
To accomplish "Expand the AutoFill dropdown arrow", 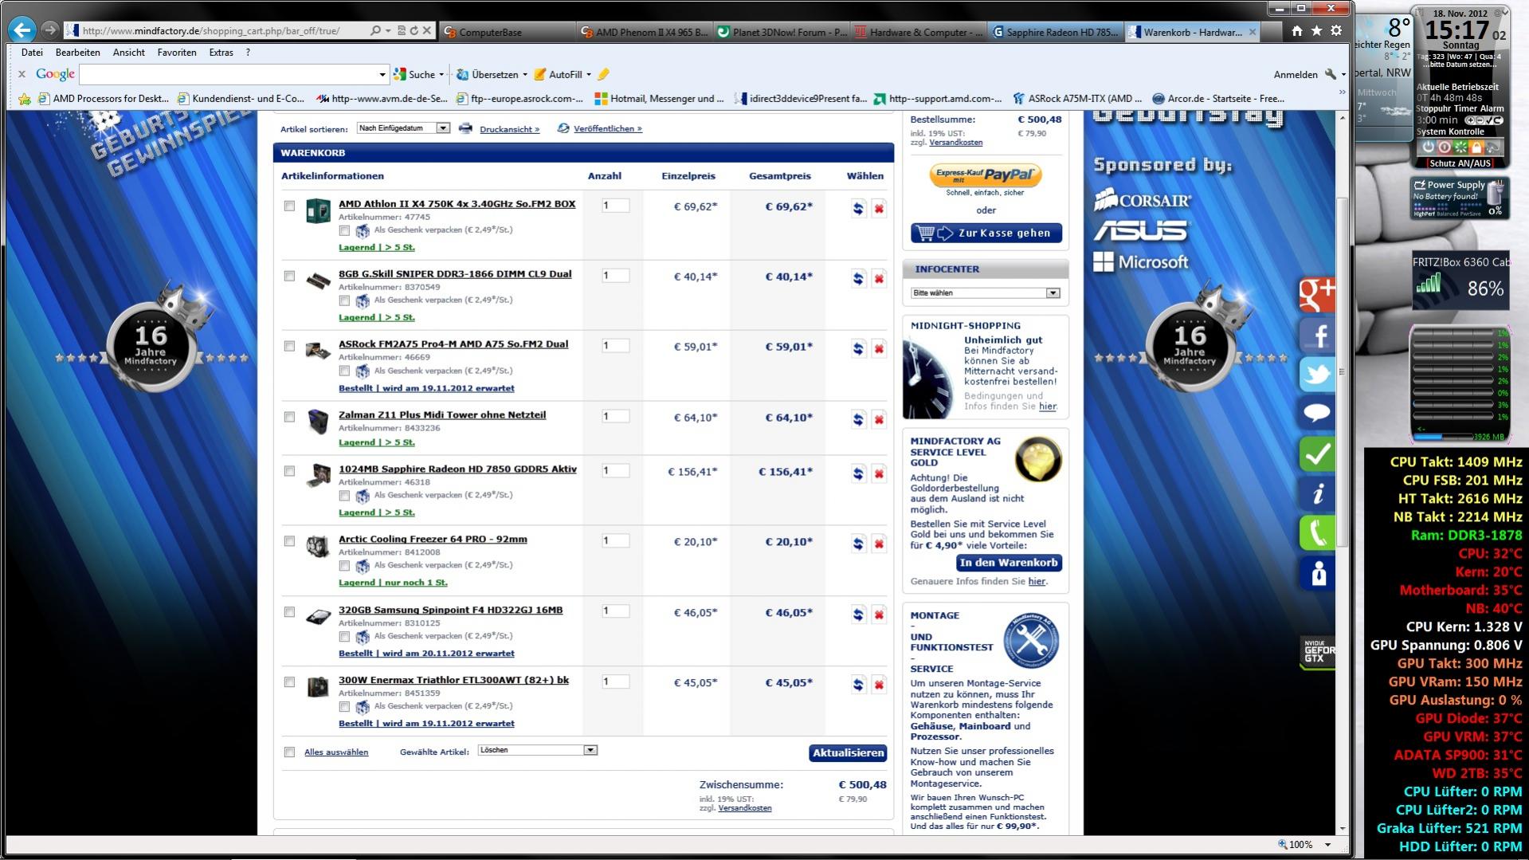I will click(x=589, y=75).
